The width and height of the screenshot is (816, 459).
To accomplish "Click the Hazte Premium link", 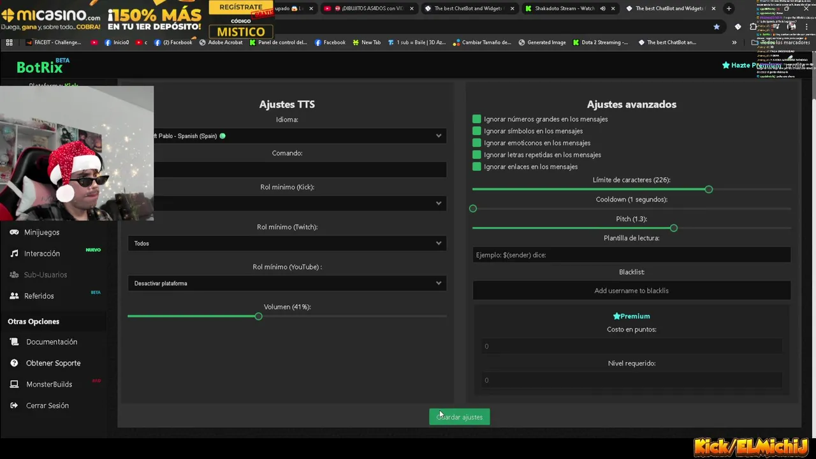I will 752,65.
